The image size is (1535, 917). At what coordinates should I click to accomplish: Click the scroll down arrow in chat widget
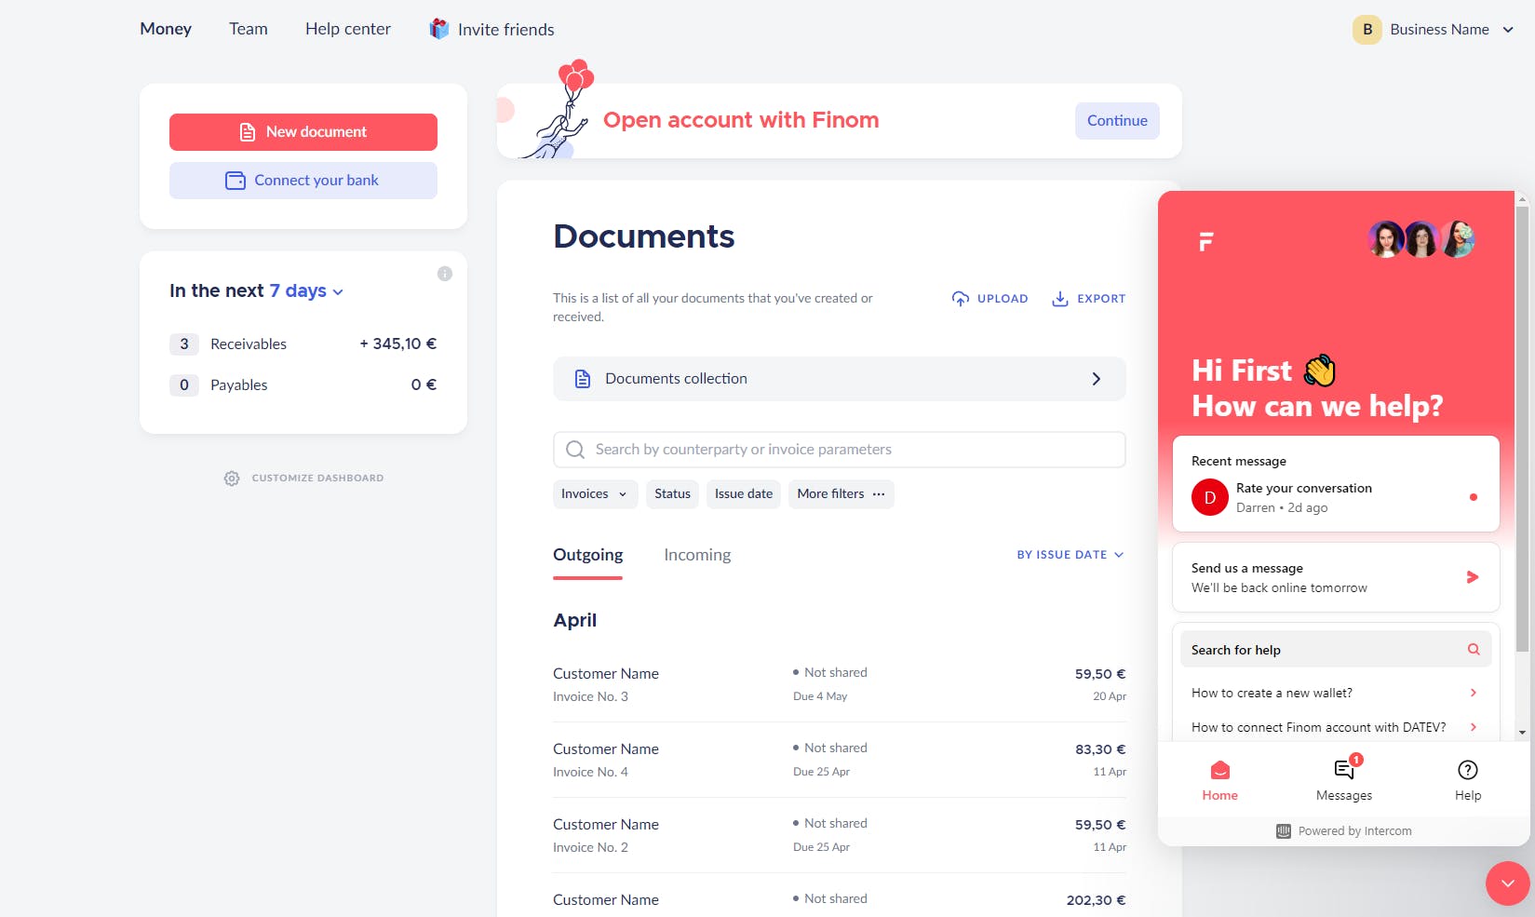tap(1522, 733)
